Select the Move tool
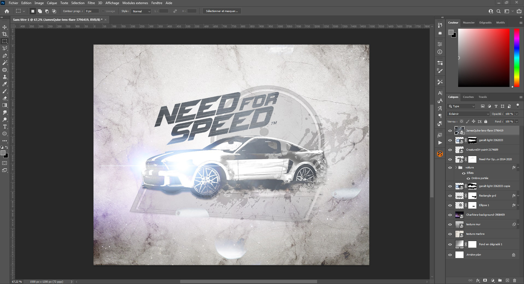 point(5,27)
